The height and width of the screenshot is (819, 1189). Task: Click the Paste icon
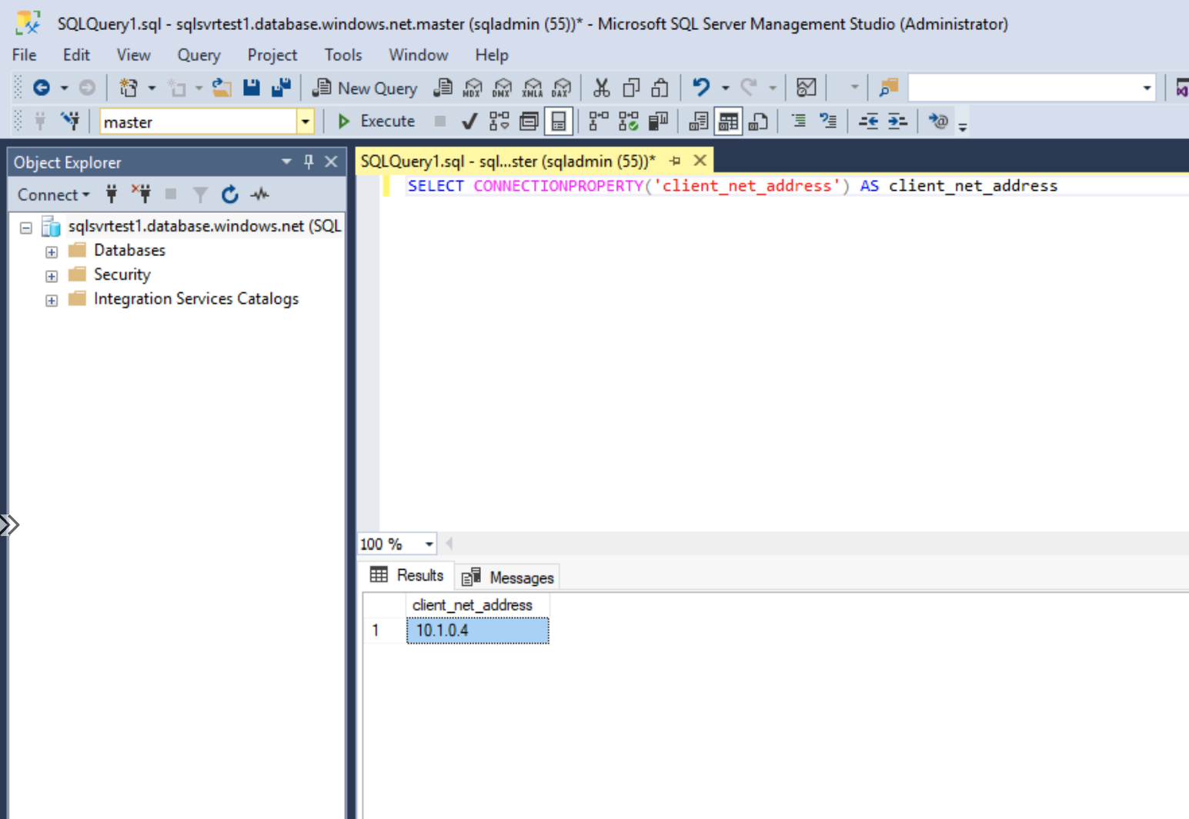point(660,88)
